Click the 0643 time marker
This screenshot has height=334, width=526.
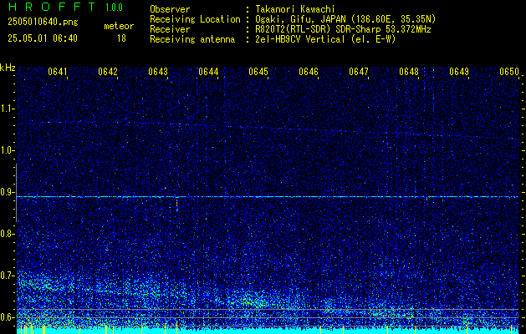click(158, 72)
